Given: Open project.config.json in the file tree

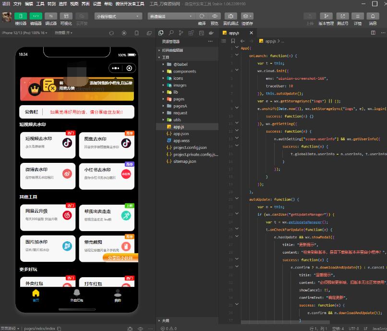Looking at the screenshot, I should 190,147.
